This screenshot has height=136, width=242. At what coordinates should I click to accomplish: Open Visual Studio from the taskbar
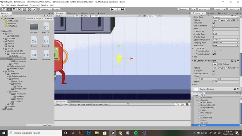[x=144, y=133]
